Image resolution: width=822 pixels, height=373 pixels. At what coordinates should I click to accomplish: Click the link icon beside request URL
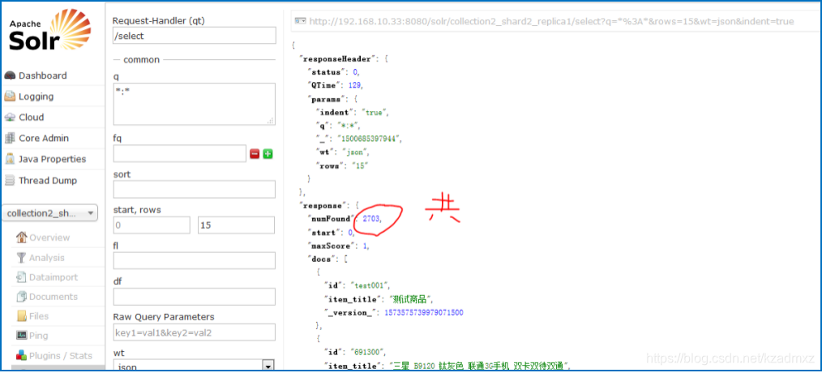[x=301, y=22]
